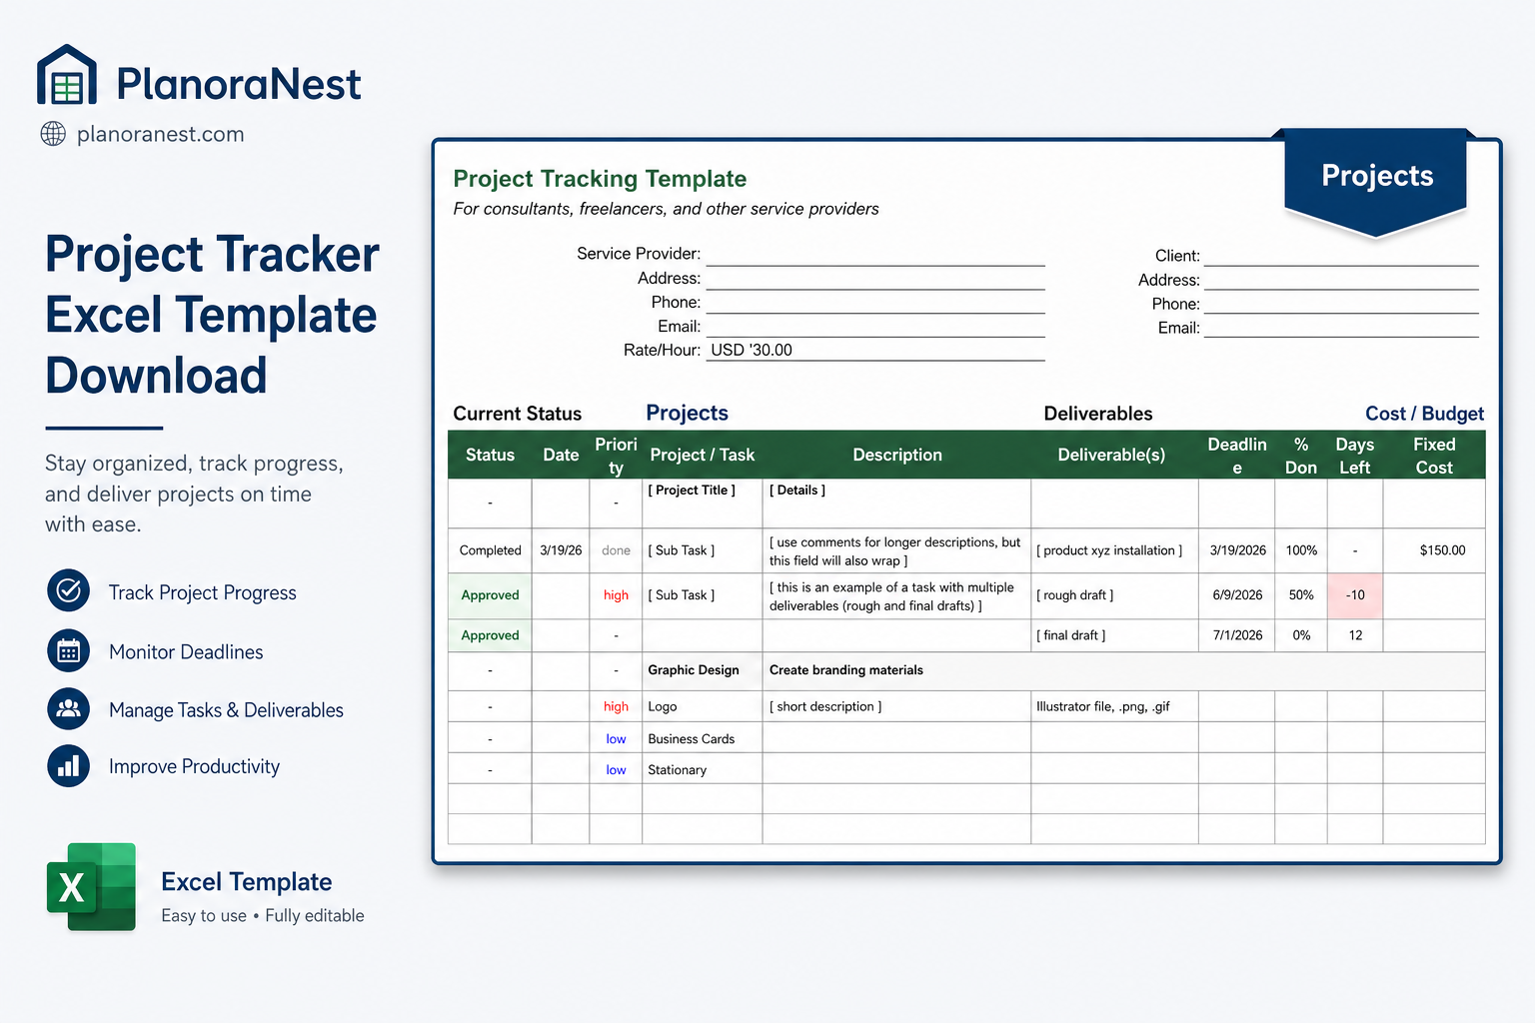Select the 7/1/2026 deadline cell
The height and width of the screenshot is (1023, 1535).
tap(1237, 635)
